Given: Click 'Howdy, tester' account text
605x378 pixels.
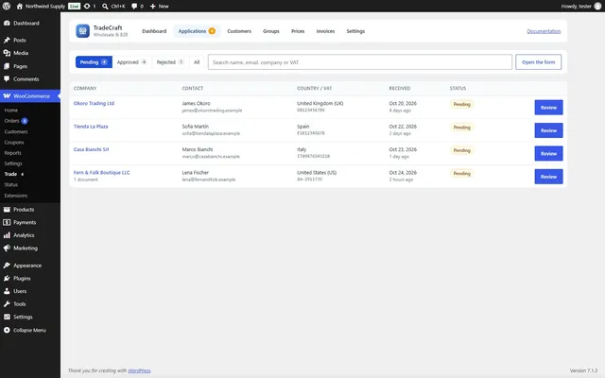Looking at the screenshot, I should pyautogui.click(x=576, y=7).
